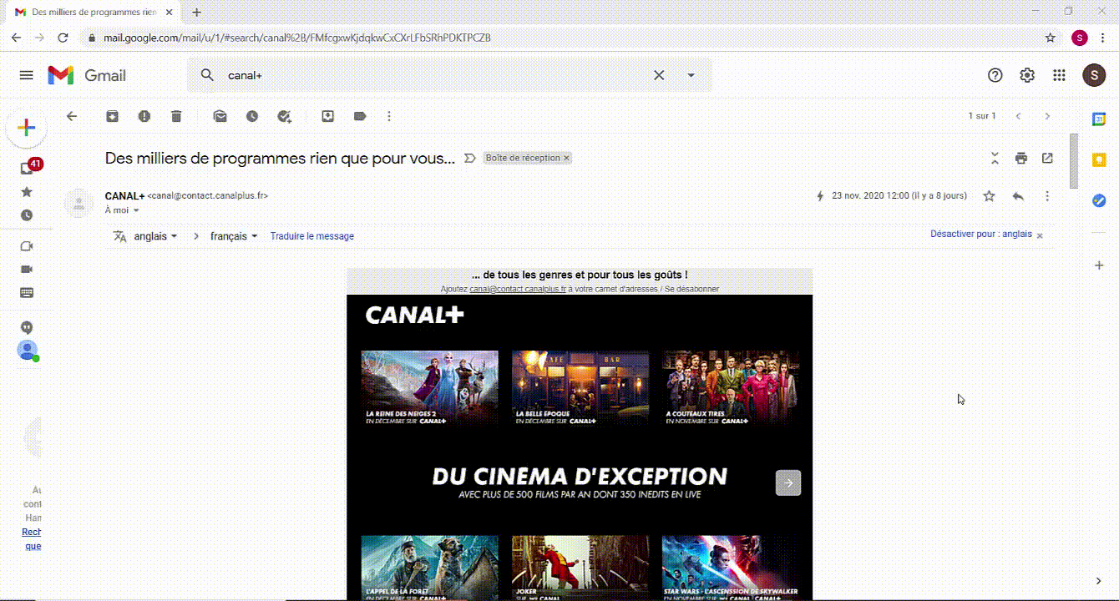This screenshot has height=601, width=1119.
Task: Report this message as spam
Action: (x=144, y=116)
